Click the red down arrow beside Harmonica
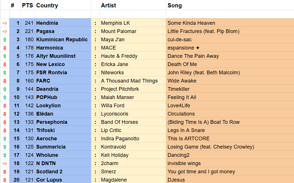Viewport: 294px width, 183px height. click(5, 48)
